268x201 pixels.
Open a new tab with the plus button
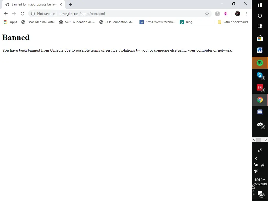pyautogui.click(x=71, y=4)
